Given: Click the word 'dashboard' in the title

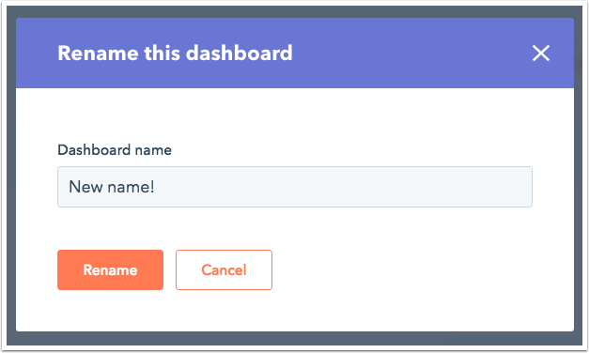Looking at the screenshot, I should point(240,53).
